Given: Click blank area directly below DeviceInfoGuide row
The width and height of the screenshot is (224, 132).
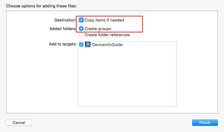Looking at the screenshot, I should (x=107, y=52).
